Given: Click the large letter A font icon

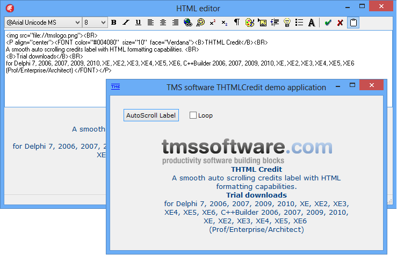Looking at the screenshot, I should (x=312, y=23).
